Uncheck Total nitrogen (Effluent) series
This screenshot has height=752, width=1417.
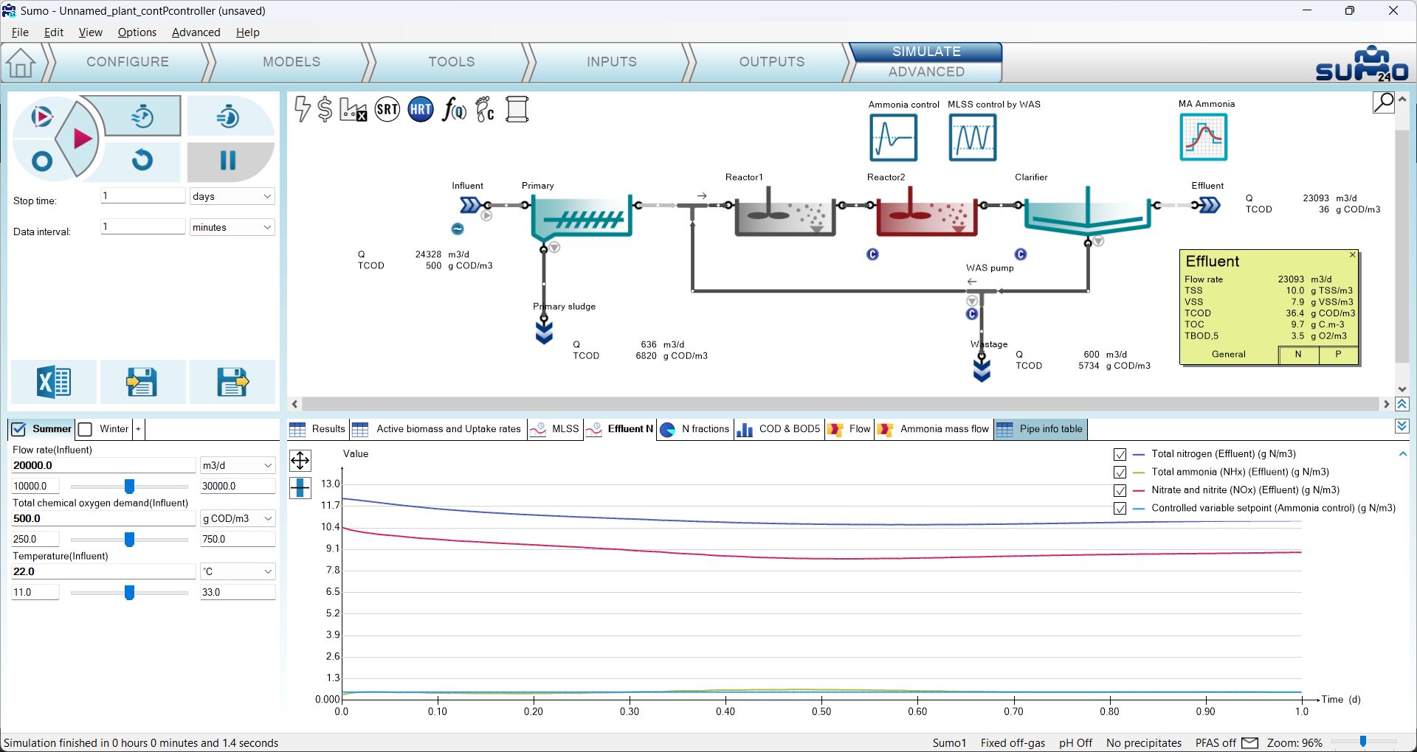tap(1120, 455)
